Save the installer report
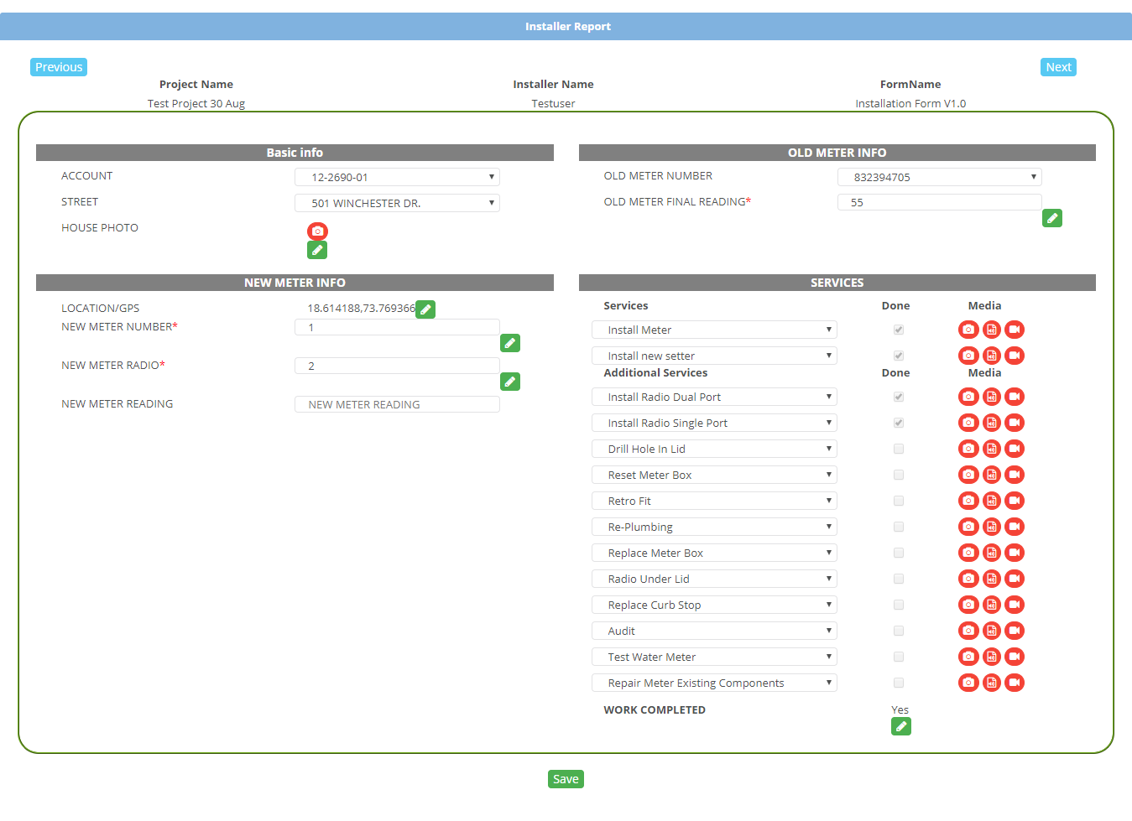Screen dimensions: 1132x821 point(566,779)
